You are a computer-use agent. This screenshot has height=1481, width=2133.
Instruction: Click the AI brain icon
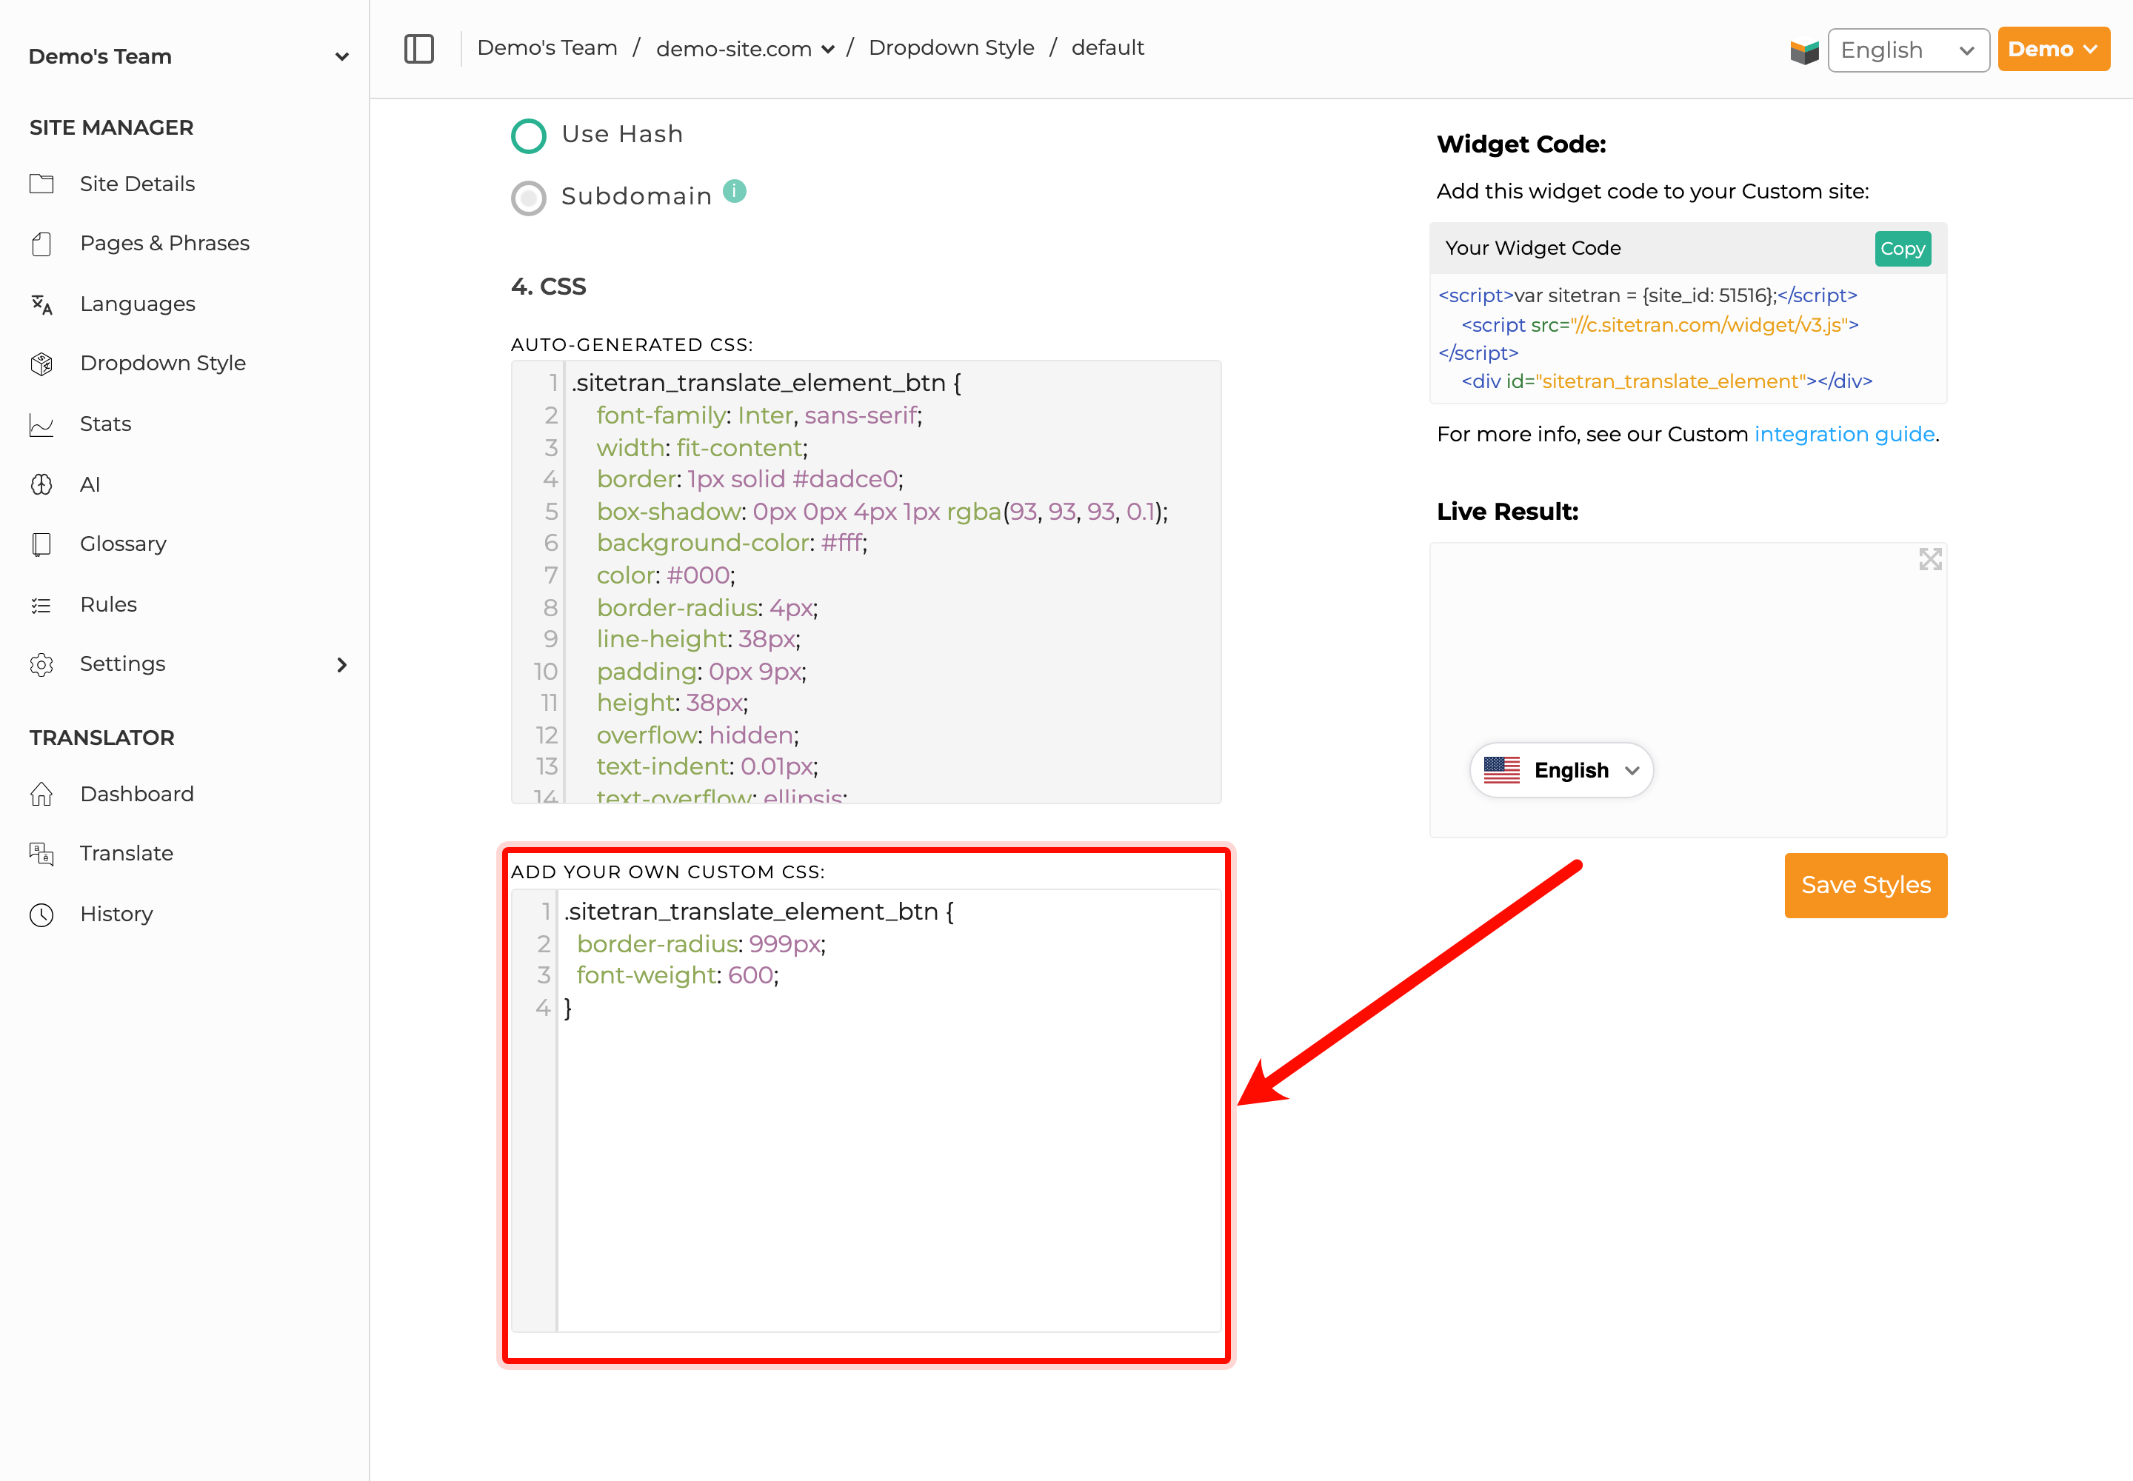pos(41,484)
